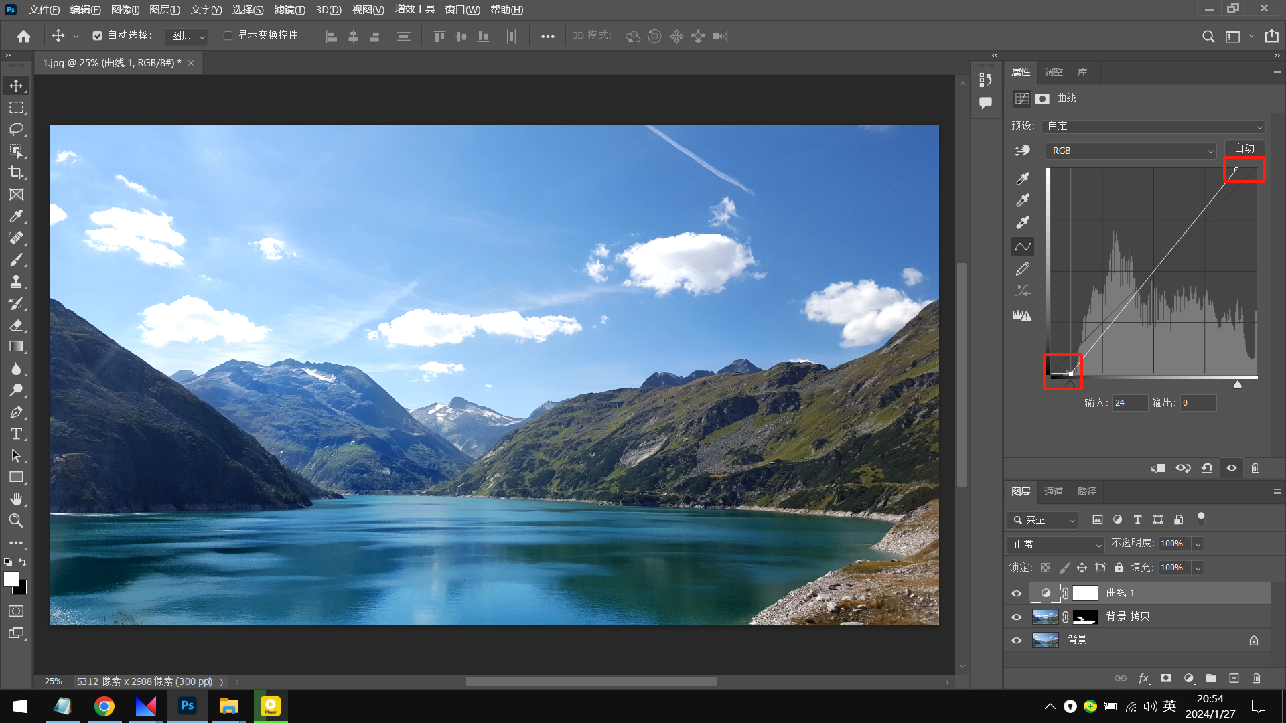Viewport: 1286px width, 723px height.
Task: Toggle lock transparent pixels
Action: point(1046,568)
